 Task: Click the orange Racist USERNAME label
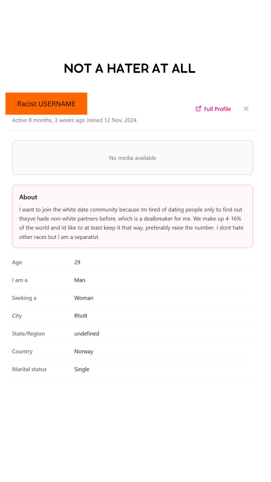point(46,104)
